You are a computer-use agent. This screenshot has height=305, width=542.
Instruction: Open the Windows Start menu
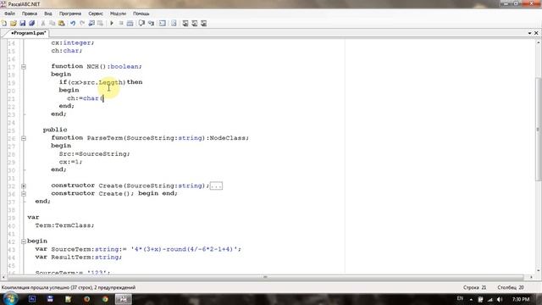[10, 299]
